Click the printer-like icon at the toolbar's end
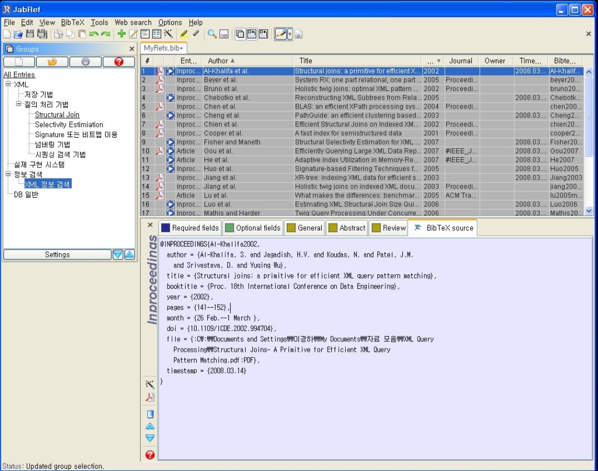598x471 pixels. (298, 34)
